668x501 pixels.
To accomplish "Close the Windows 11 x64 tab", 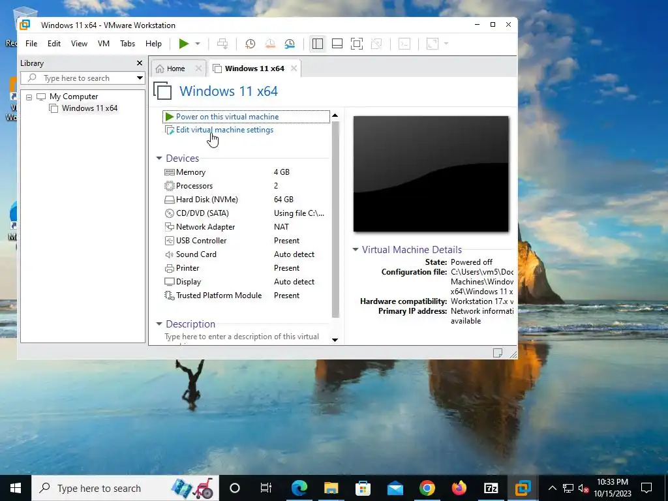I will coord(294,68).
